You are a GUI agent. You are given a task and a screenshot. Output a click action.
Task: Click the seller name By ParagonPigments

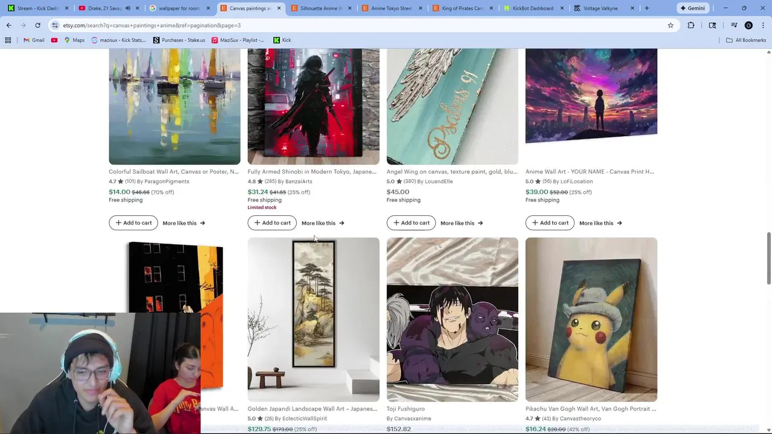[x=163, y=181]
